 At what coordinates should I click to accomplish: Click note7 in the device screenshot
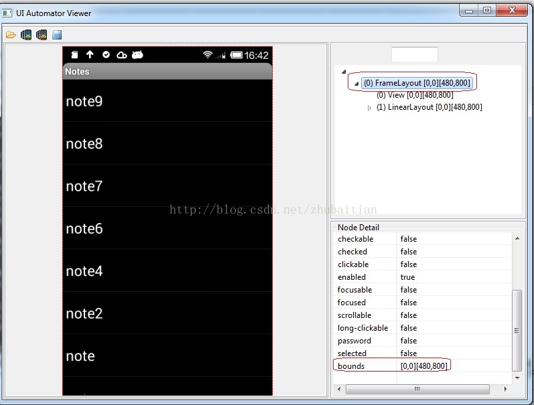tap(168, 186)
